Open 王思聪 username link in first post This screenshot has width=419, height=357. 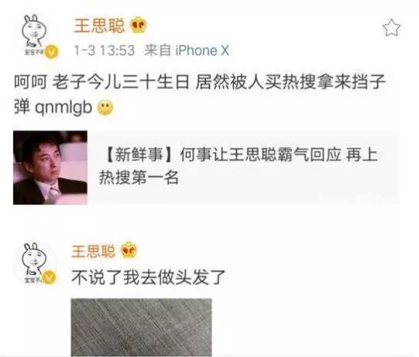coord(99,26)
